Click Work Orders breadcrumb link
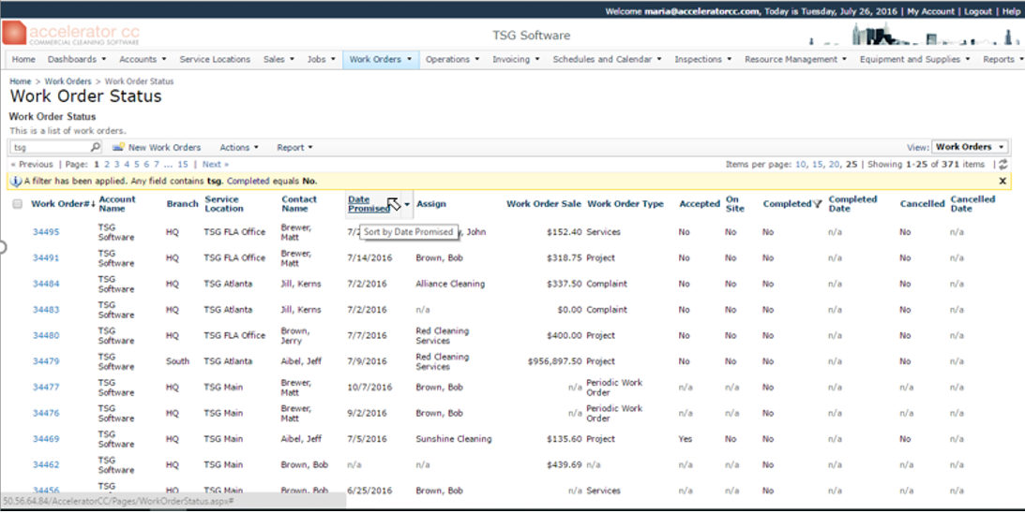1025x513 pixels. pyautogui.click(x=68, y=81)
